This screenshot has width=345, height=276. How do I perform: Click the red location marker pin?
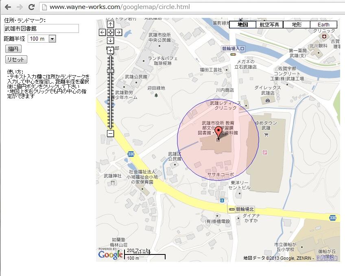[x=218, y=132]
